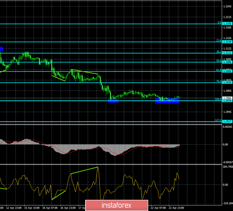Select the 1.2917 price tag on axis
Viewport: 233px width, 211px height.
coord(228,121)
